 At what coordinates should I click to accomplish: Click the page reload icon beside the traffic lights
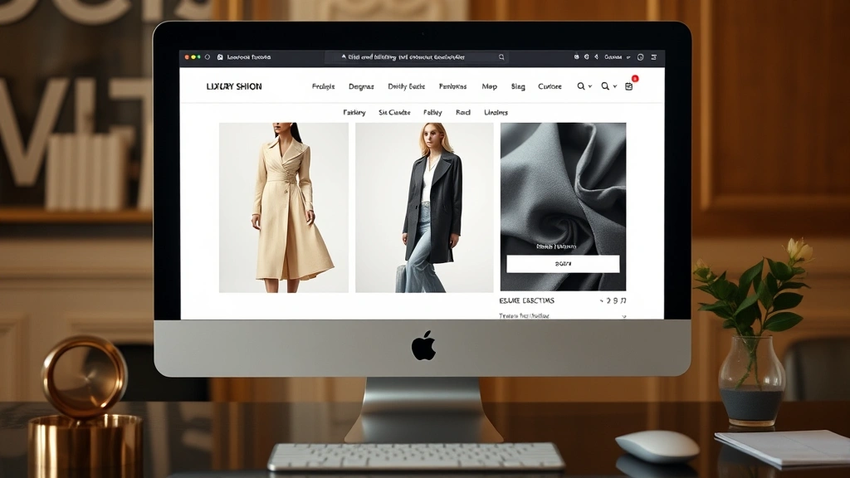tap(207, 56)
